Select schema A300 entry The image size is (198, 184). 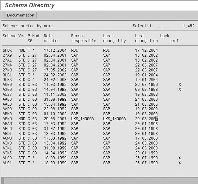tap(7, 89)
